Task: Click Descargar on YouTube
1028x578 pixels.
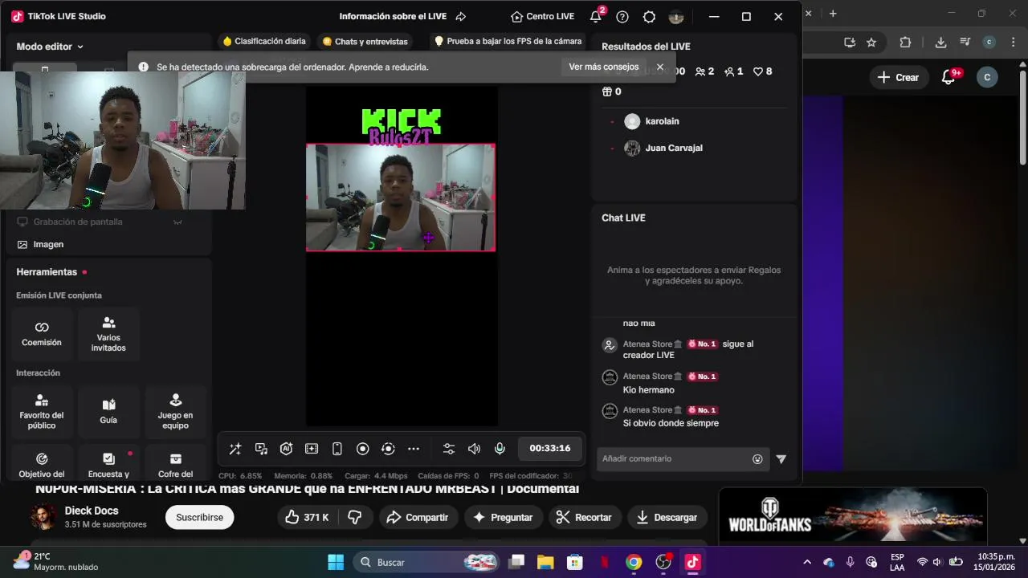Action: (667, 517)
